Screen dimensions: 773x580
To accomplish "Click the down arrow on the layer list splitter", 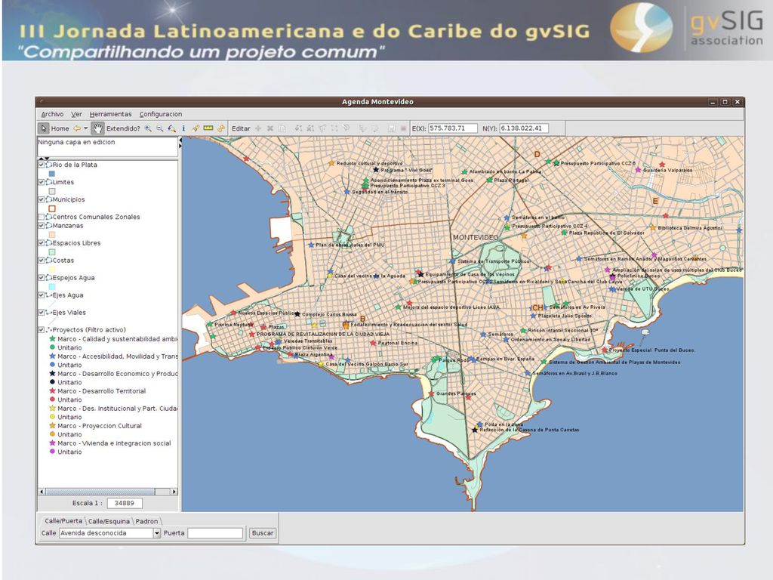I will 47,159.
